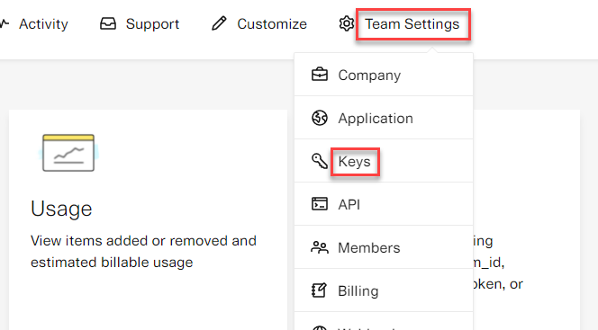598x330 pixels.
Task: Select Keys from the dropdown
Action: 354,162
